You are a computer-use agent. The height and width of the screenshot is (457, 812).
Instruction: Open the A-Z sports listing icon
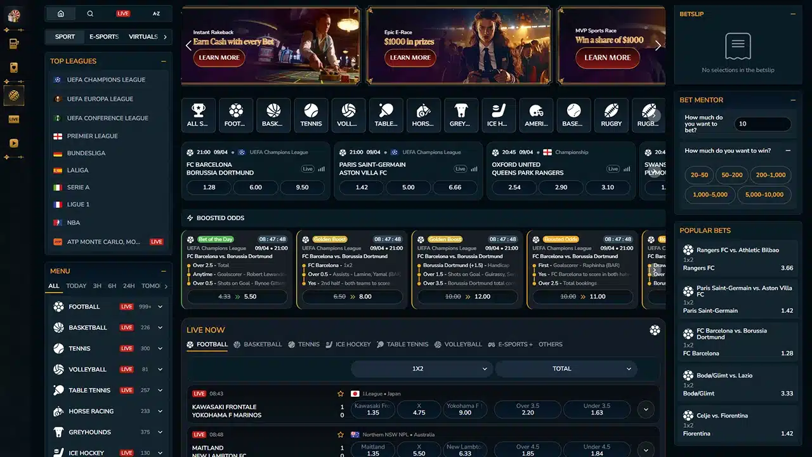click(x=156, y=13)
